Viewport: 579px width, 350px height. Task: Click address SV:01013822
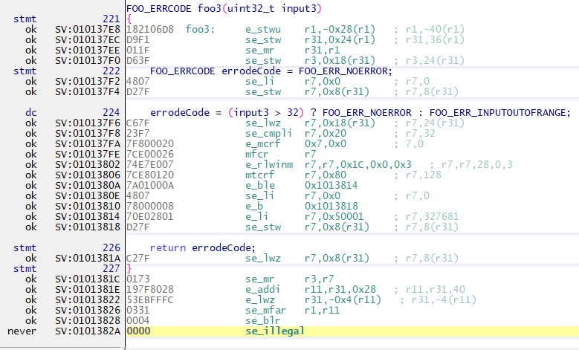click(x=88, y=299)
